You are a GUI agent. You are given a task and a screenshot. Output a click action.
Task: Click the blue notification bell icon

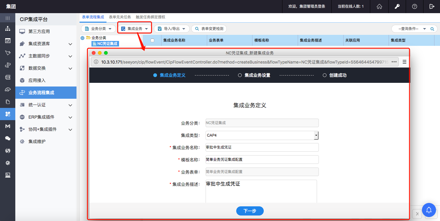[429, 210]
